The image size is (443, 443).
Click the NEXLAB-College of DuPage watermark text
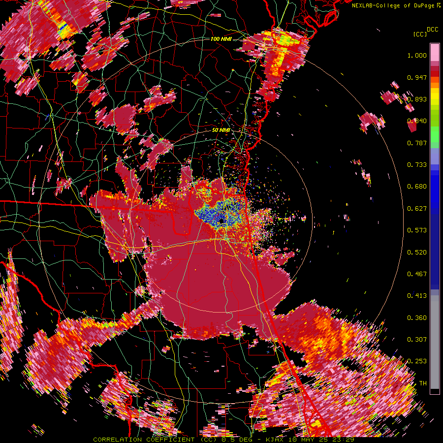coord(396,5)
